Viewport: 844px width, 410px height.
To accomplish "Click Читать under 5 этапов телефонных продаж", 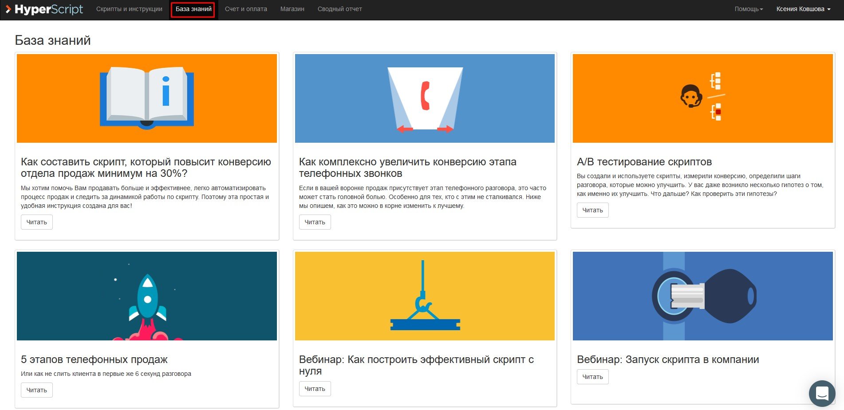I will (x=37, y=390).
